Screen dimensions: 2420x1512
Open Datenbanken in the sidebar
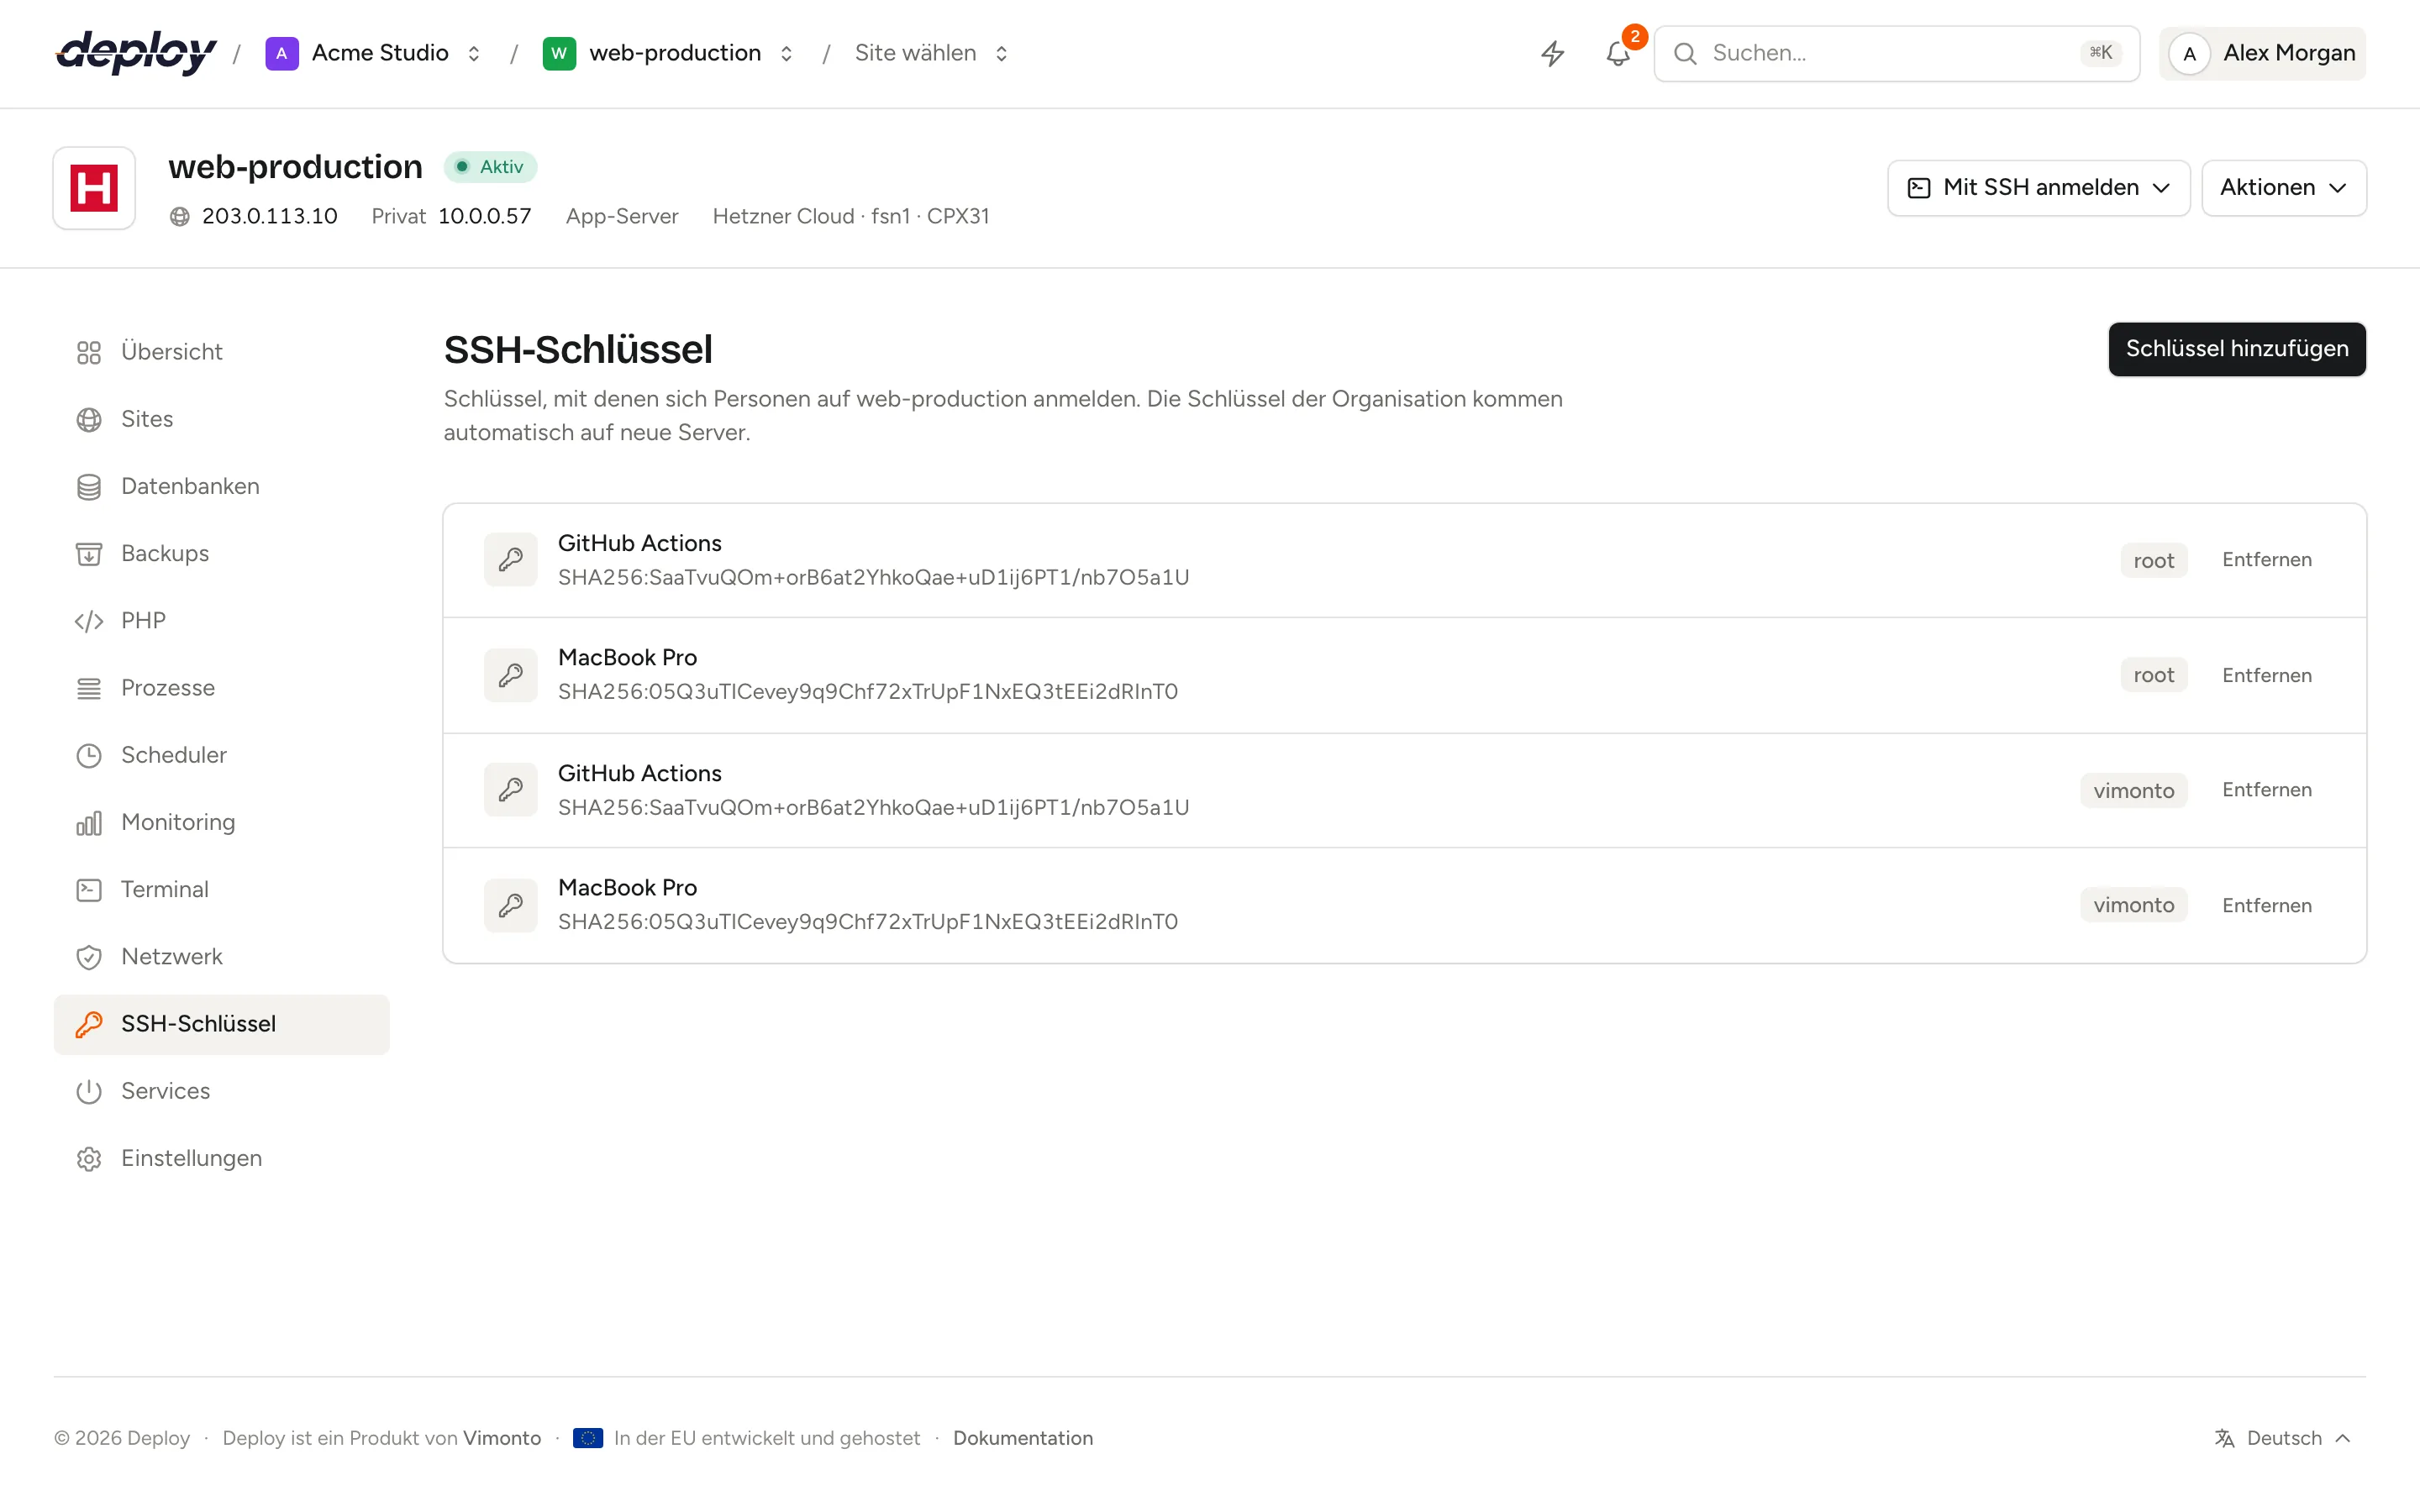click(x=221, y=486)
